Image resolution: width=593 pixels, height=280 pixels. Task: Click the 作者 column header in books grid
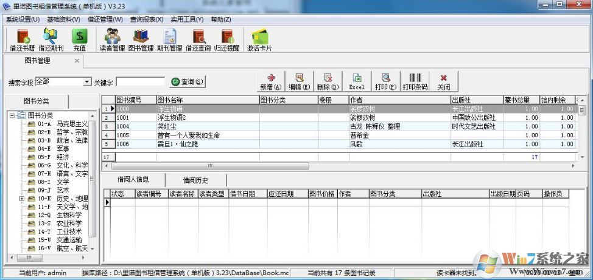pos(400,100)
